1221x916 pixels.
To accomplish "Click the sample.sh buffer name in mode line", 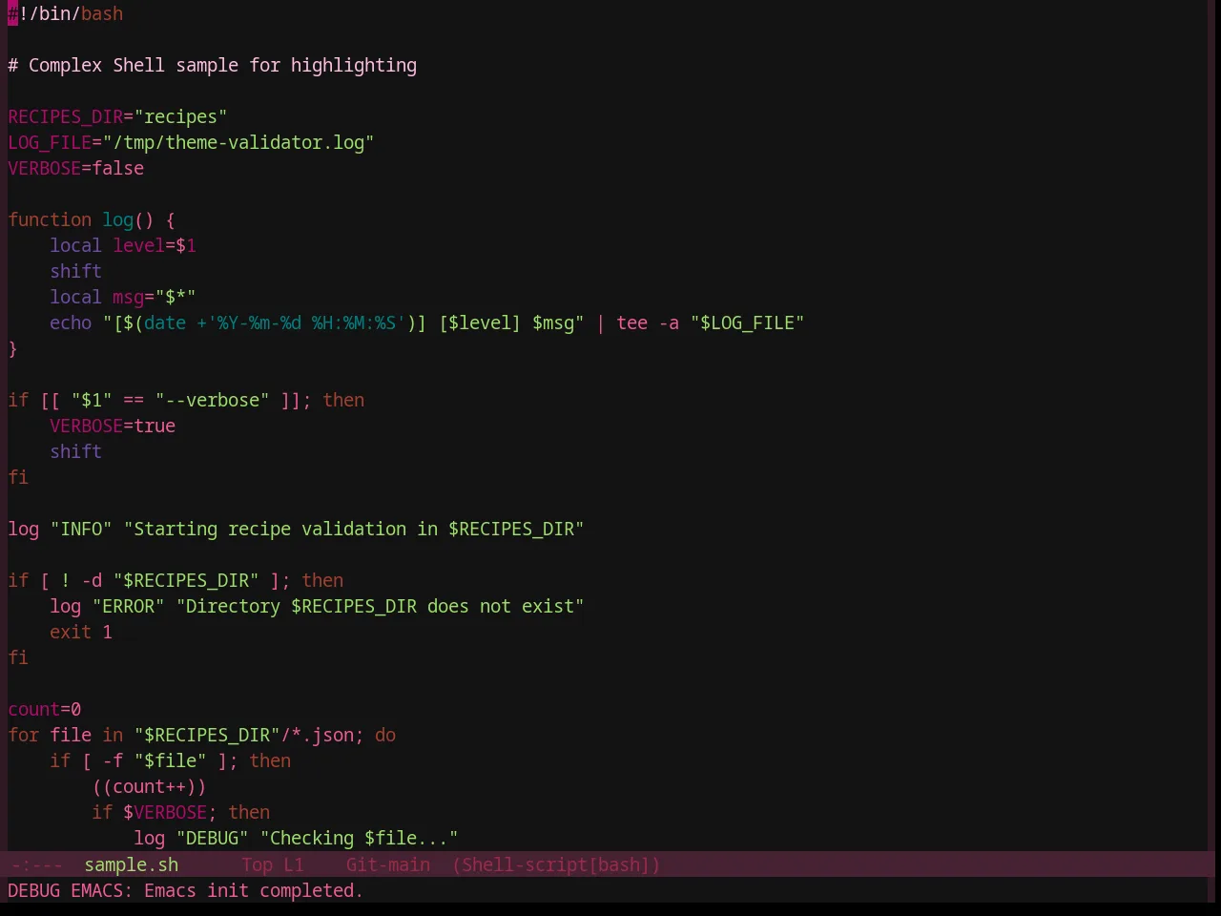I will coord(132,864).
